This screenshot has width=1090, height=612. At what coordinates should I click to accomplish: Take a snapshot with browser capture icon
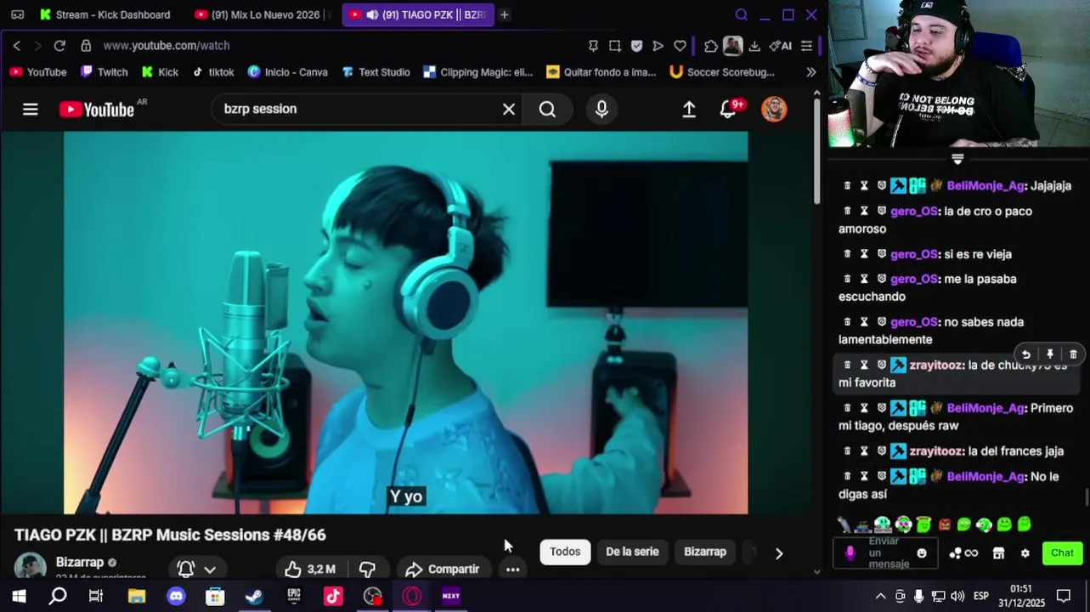tap(615, 46)
